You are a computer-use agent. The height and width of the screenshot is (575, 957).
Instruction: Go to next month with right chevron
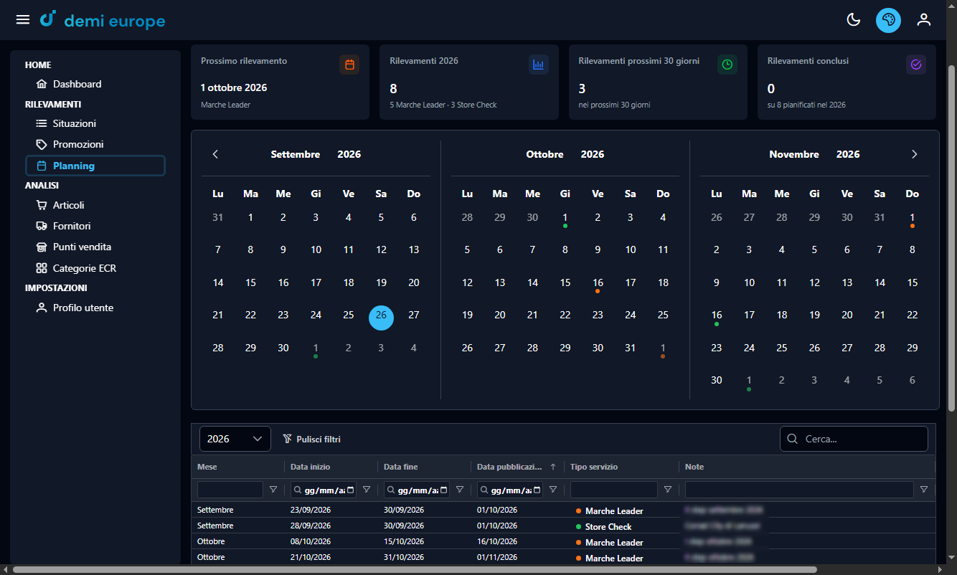(914, 154)
